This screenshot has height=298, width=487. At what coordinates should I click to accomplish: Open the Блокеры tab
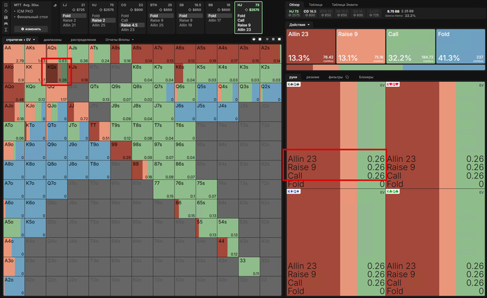[366, 77]
